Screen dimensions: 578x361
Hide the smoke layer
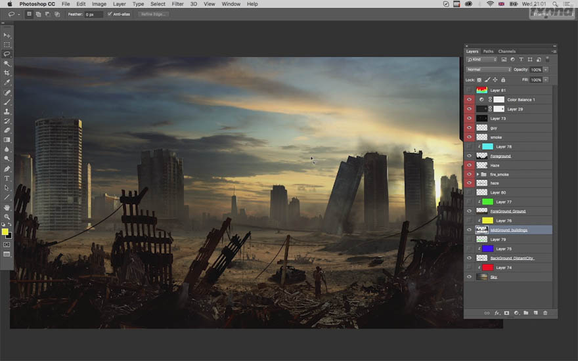pyautogui.click(x=469, y=137)
